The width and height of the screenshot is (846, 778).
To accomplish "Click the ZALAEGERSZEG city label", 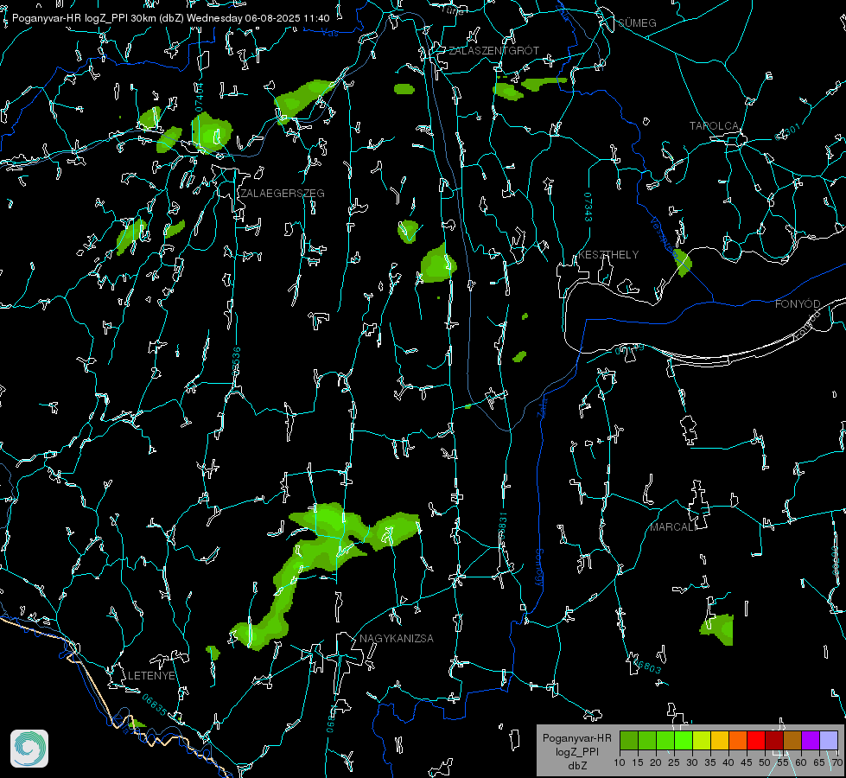I will (x=283, y=193).
